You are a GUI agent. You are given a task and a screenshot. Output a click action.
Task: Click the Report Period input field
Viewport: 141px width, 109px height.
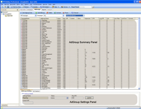(86, 7)
